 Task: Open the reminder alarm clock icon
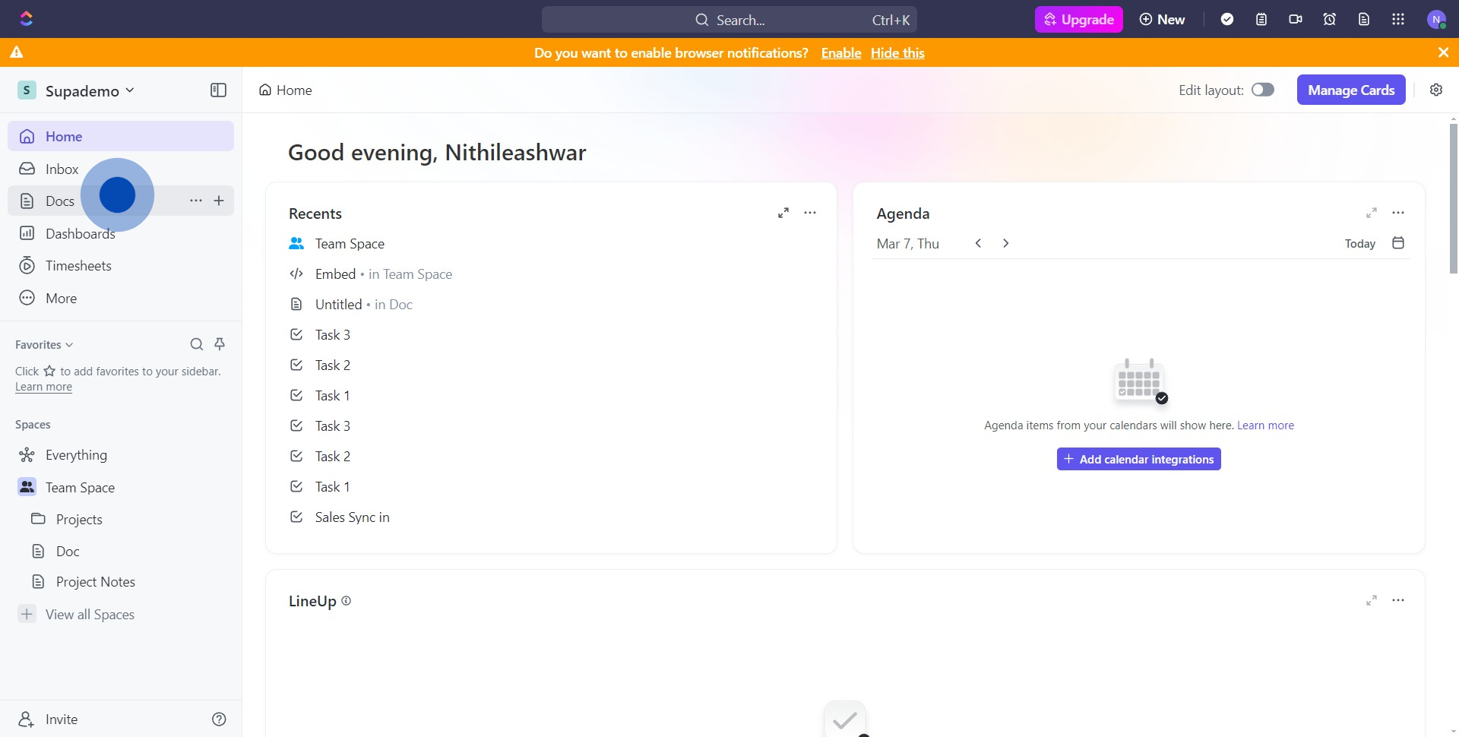1330,19
